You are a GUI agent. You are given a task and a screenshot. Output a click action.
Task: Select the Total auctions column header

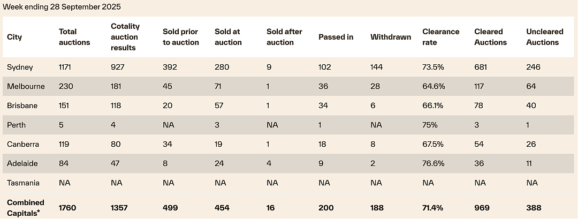point(74,37)
